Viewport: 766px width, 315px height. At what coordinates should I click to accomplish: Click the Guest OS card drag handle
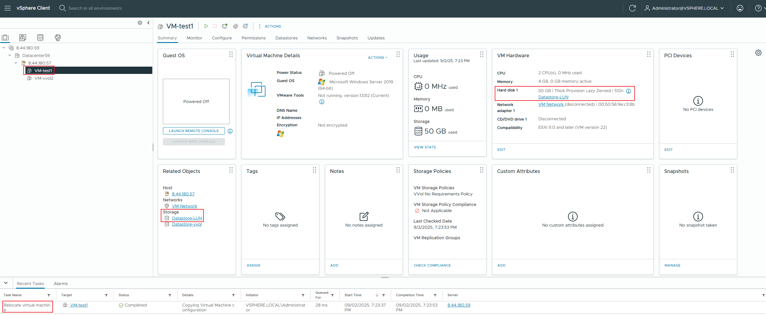(231, 54)
